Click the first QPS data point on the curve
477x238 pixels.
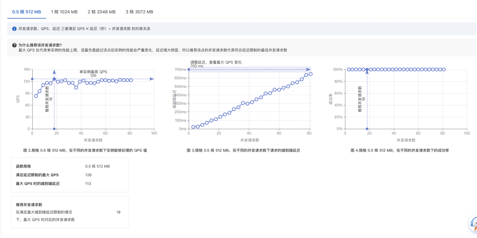tap(36, 96)
